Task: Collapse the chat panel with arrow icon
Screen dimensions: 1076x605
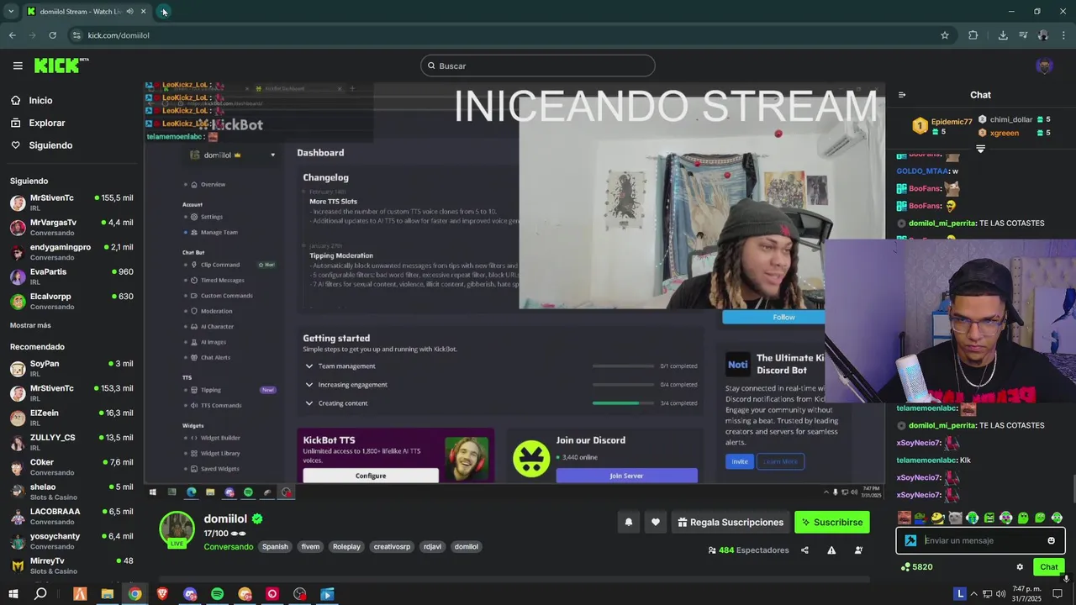Action: [902, 95]
